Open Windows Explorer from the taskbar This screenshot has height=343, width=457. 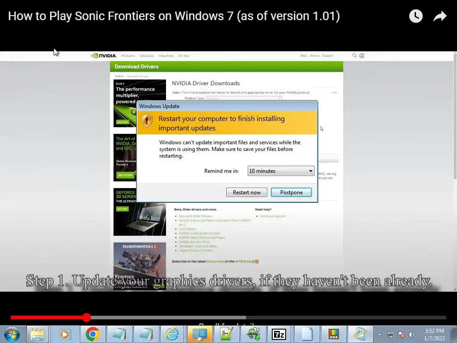pos(37,334)
